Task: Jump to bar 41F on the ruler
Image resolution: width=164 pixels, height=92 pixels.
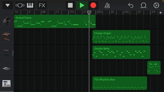Action: 153,12
